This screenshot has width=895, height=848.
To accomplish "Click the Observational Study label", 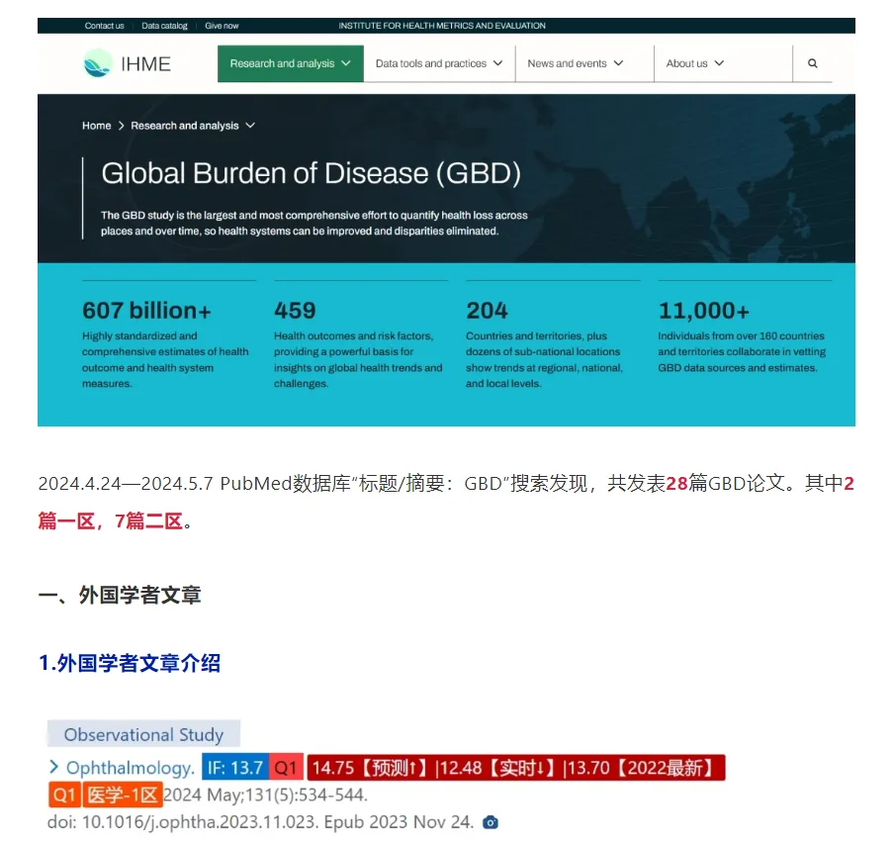I will (x=143, y=734).
